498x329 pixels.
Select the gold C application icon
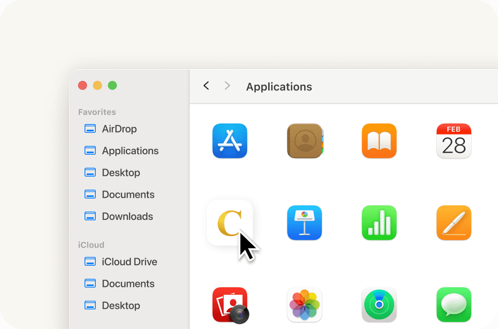(x=230, y=223)
